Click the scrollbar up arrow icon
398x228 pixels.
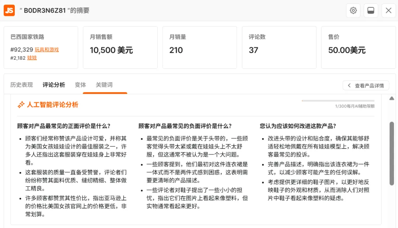pyautogui.click(x=392, y=98)
